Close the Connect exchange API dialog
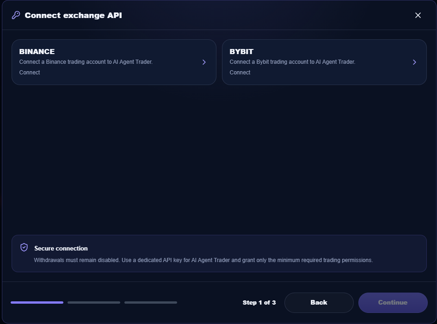Image resolution: width=437 pixels, height=324 pixels. [418, 15]
